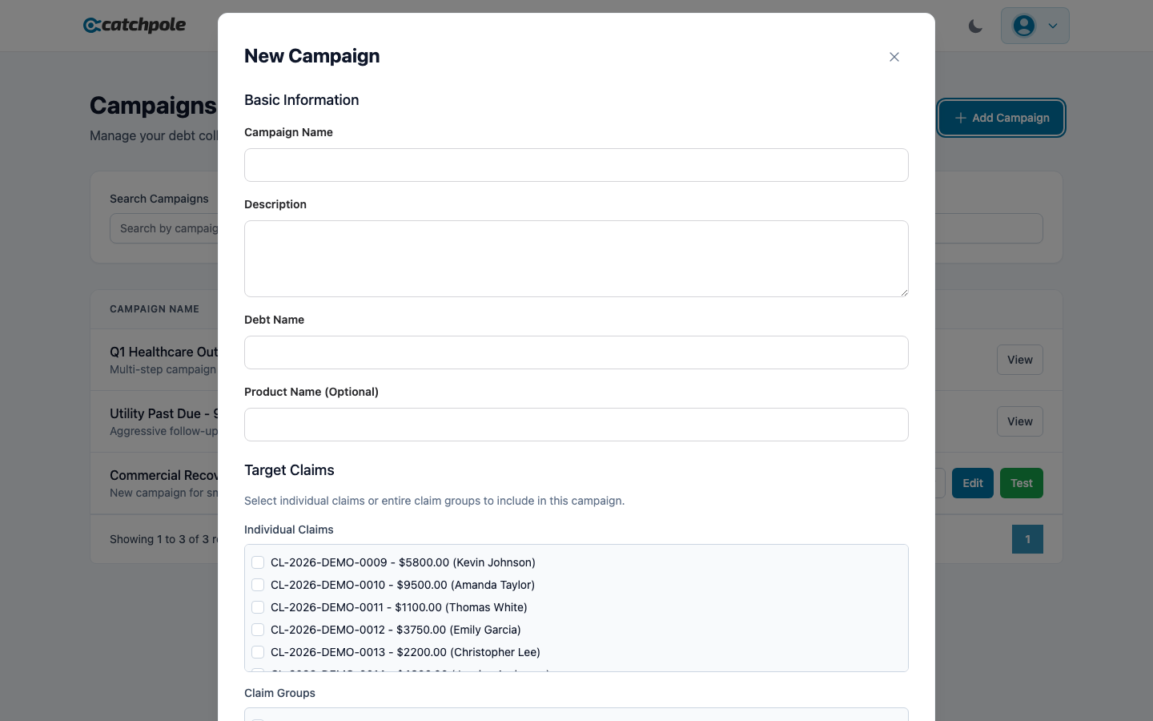Edit the Commercial Recovery campaign
The height and width of the screenshot is (721, 1153).
click(972, 483)
